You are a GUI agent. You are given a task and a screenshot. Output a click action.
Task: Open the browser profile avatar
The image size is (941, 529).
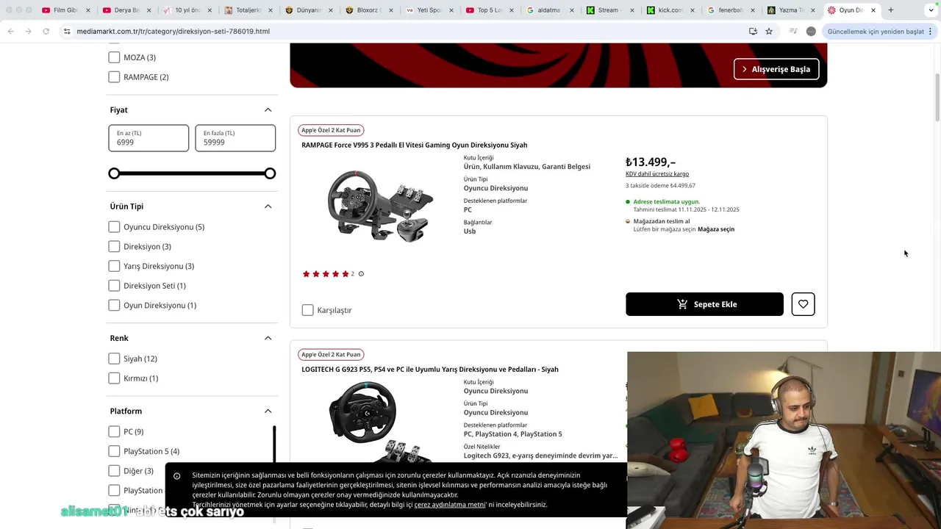811,32
